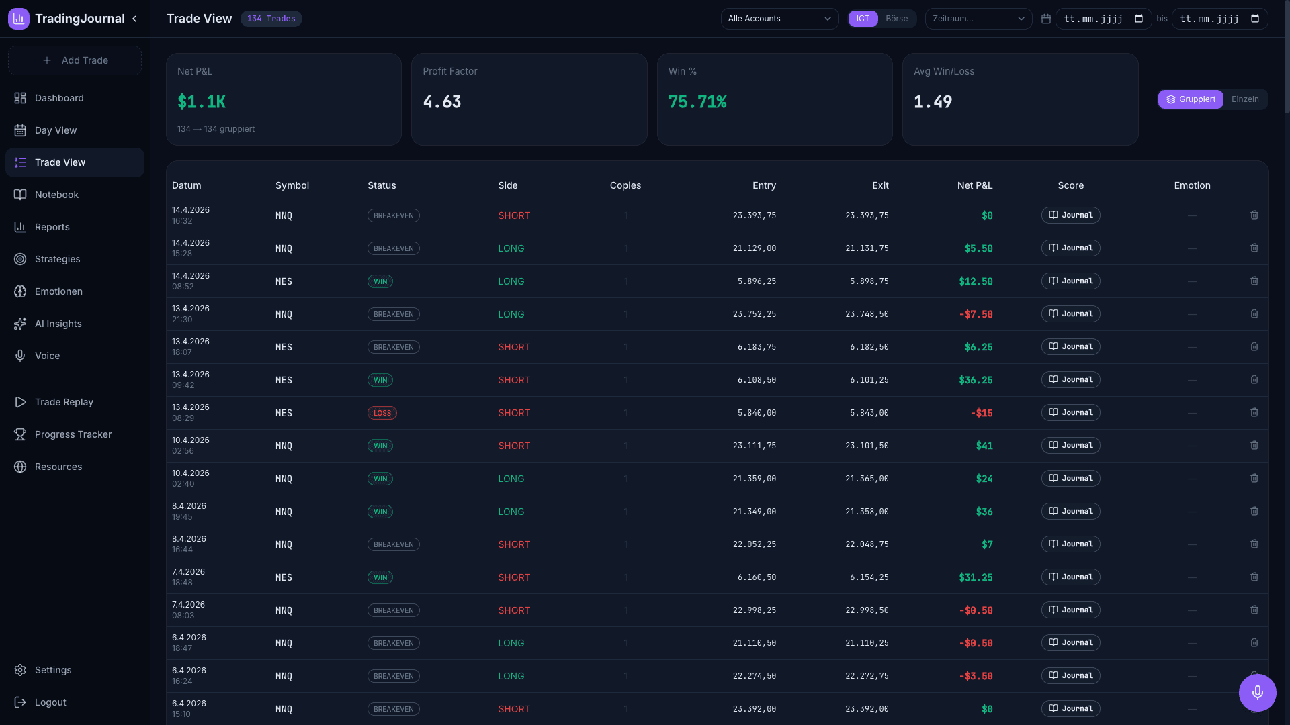Open the Zeitraum dropdown
1290x725 pixels.
978,19
